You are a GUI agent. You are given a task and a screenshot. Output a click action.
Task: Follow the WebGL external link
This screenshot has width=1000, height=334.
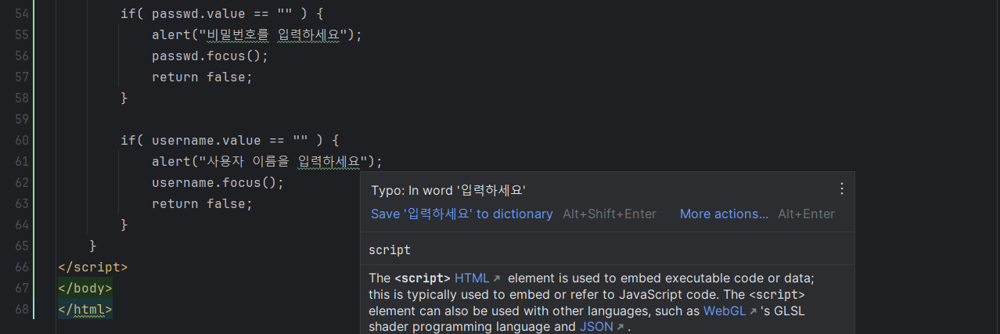(730, 311)
